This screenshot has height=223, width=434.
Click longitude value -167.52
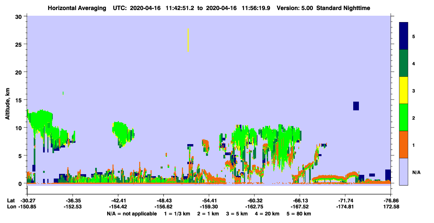300,207
